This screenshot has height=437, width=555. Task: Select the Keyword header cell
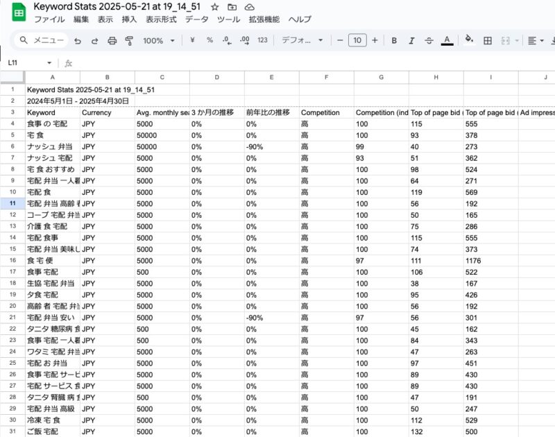pyautogui.click(x=53, y=112)
